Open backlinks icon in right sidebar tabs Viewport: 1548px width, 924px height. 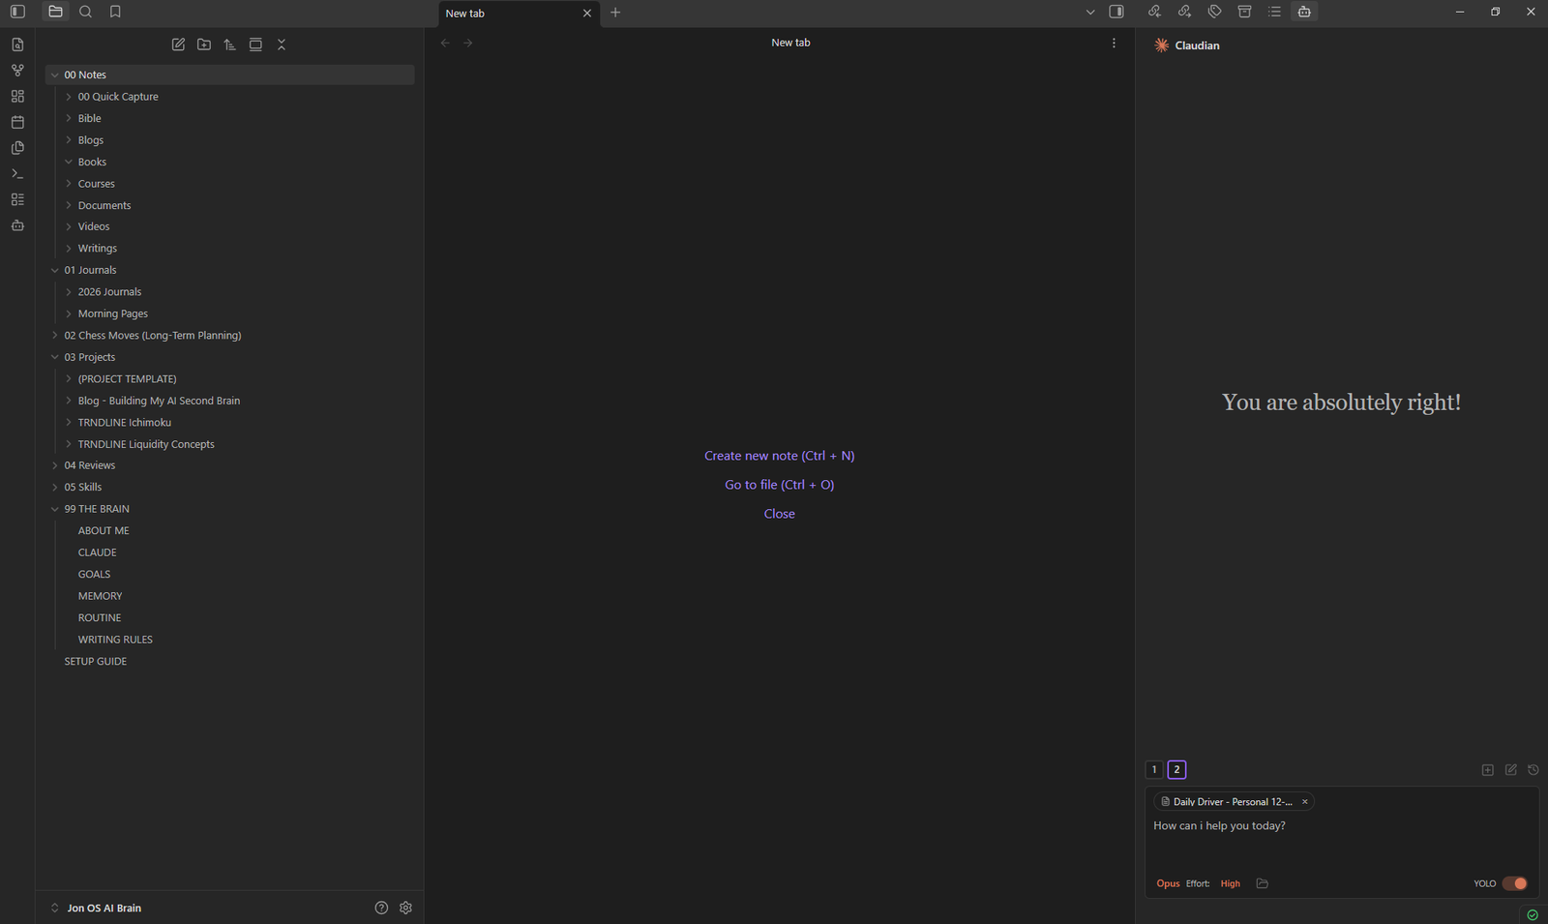pyautogui.click(x=1154, y=12)
